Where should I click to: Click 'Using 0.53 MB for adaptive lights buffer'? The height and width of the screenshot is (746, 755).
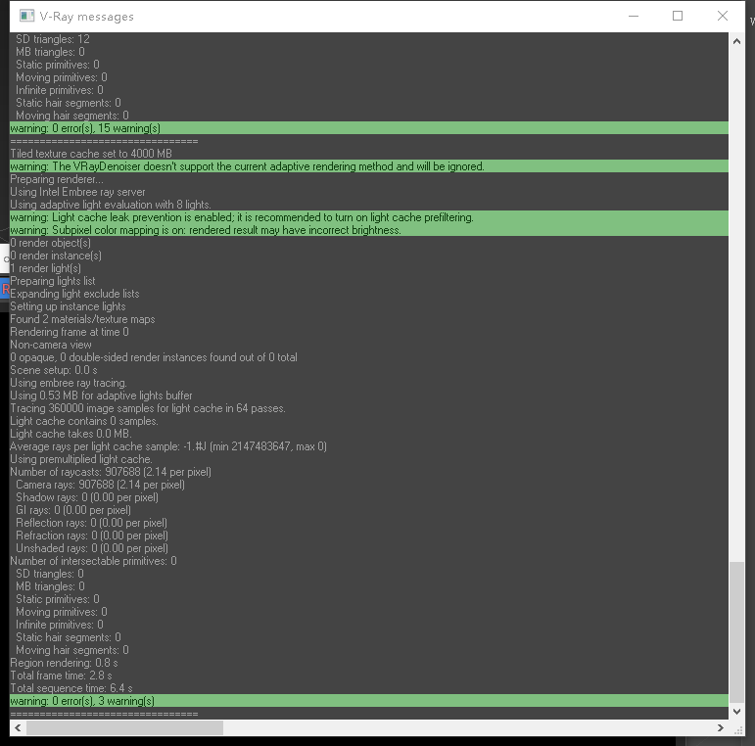pos(101,396)
